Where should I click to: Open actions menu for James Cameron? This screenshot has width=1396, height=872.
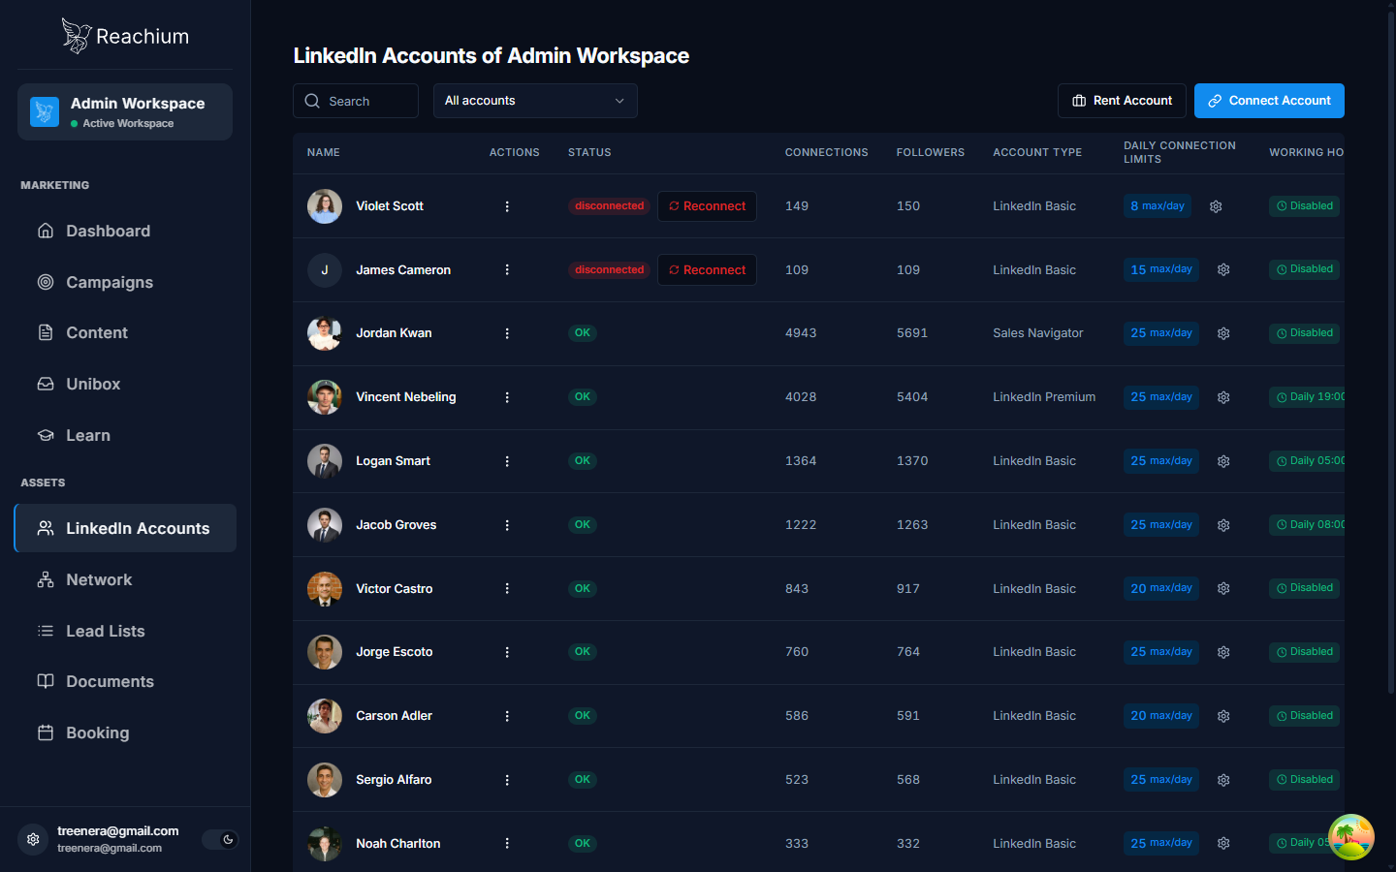507,269
